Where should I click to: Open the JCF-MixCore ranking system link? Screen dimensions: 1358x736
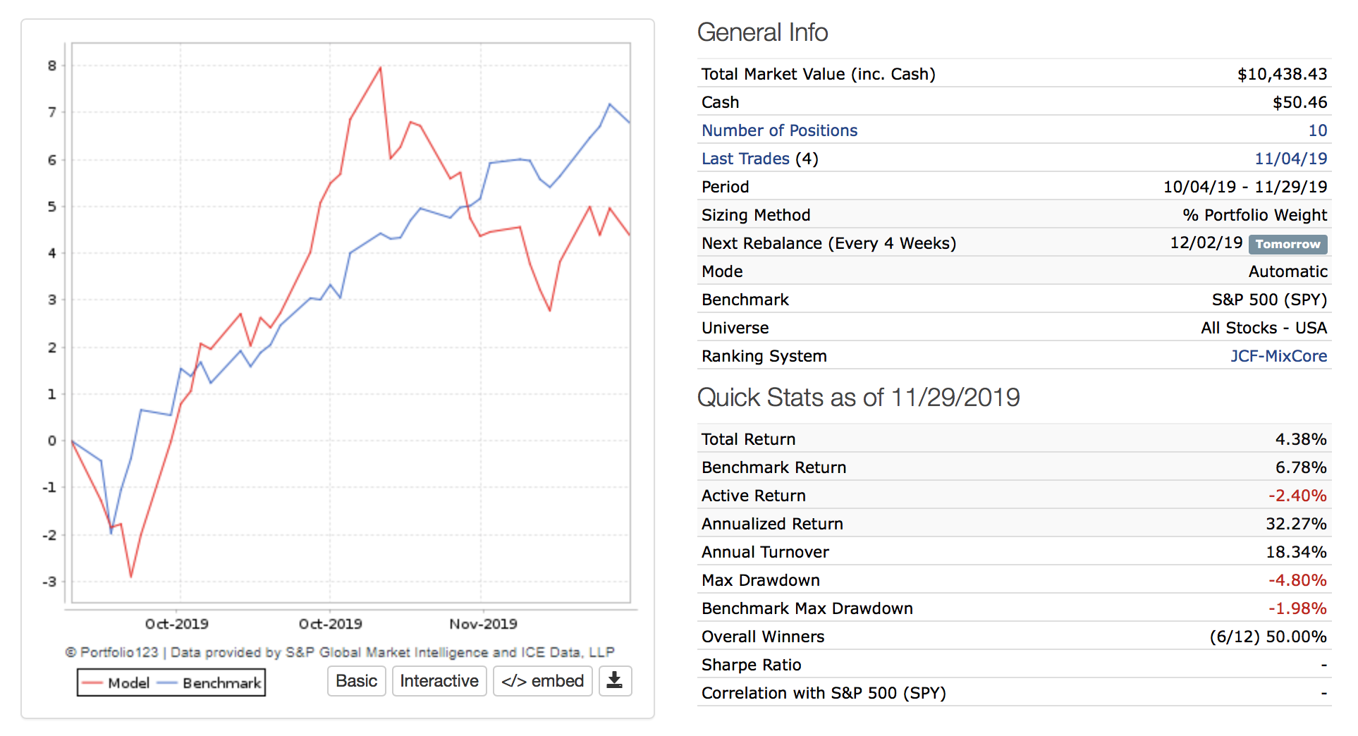[x=1278, y=356]
